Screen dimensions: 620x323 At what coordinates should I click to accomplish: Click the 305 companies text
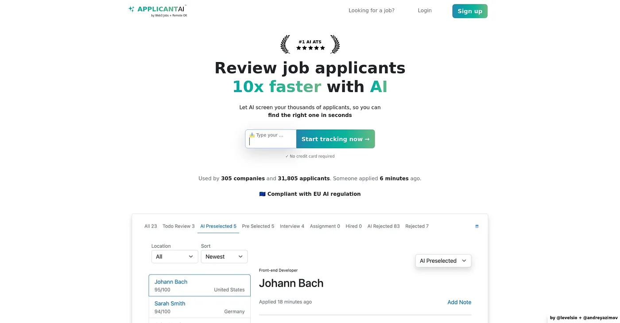pos(243,179)
